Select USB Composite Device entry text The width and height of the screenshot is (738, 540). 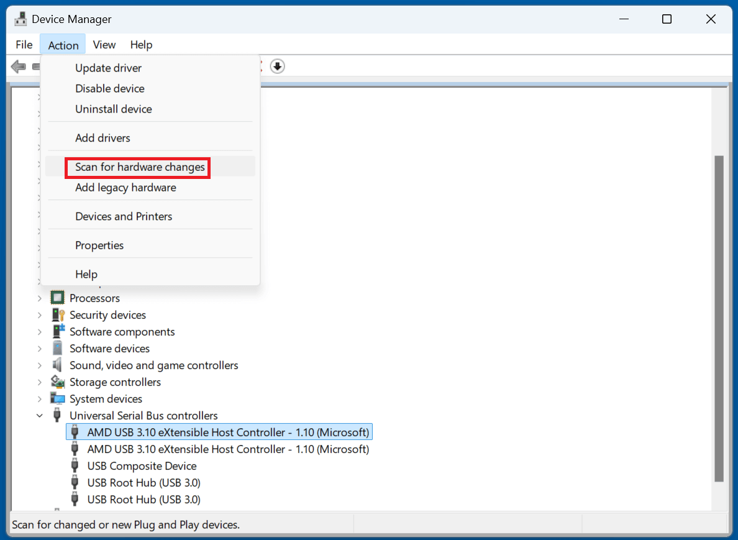pyautogui.click(x=142, y=466)
